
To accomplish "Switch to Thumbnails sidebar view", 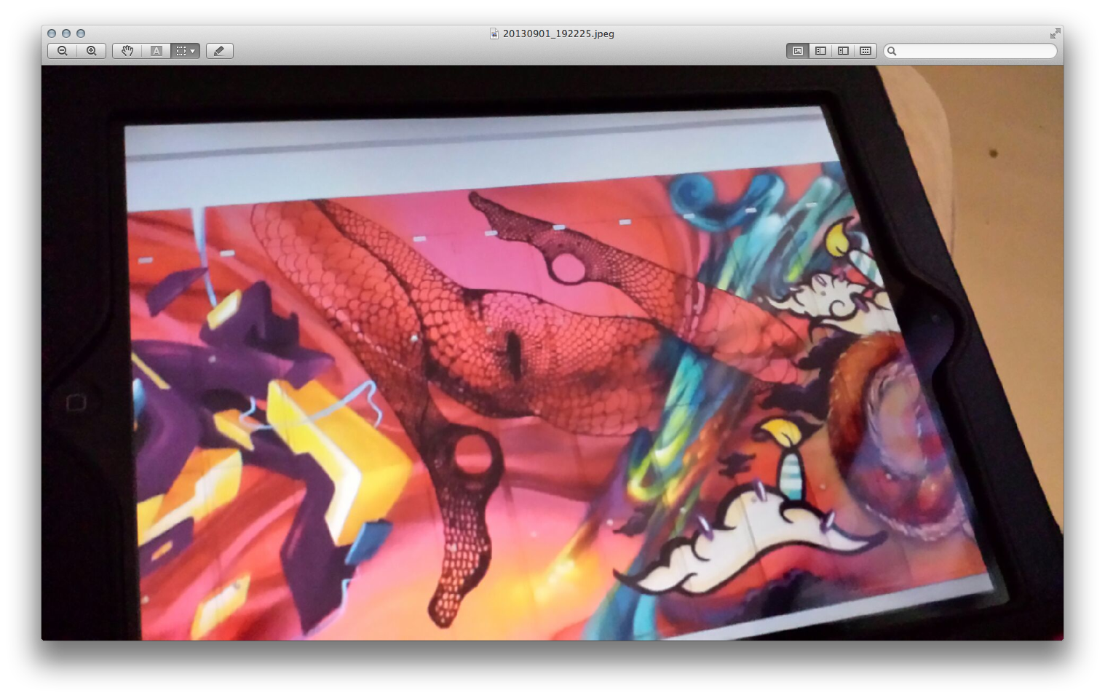I will click(x=820, y=51).
